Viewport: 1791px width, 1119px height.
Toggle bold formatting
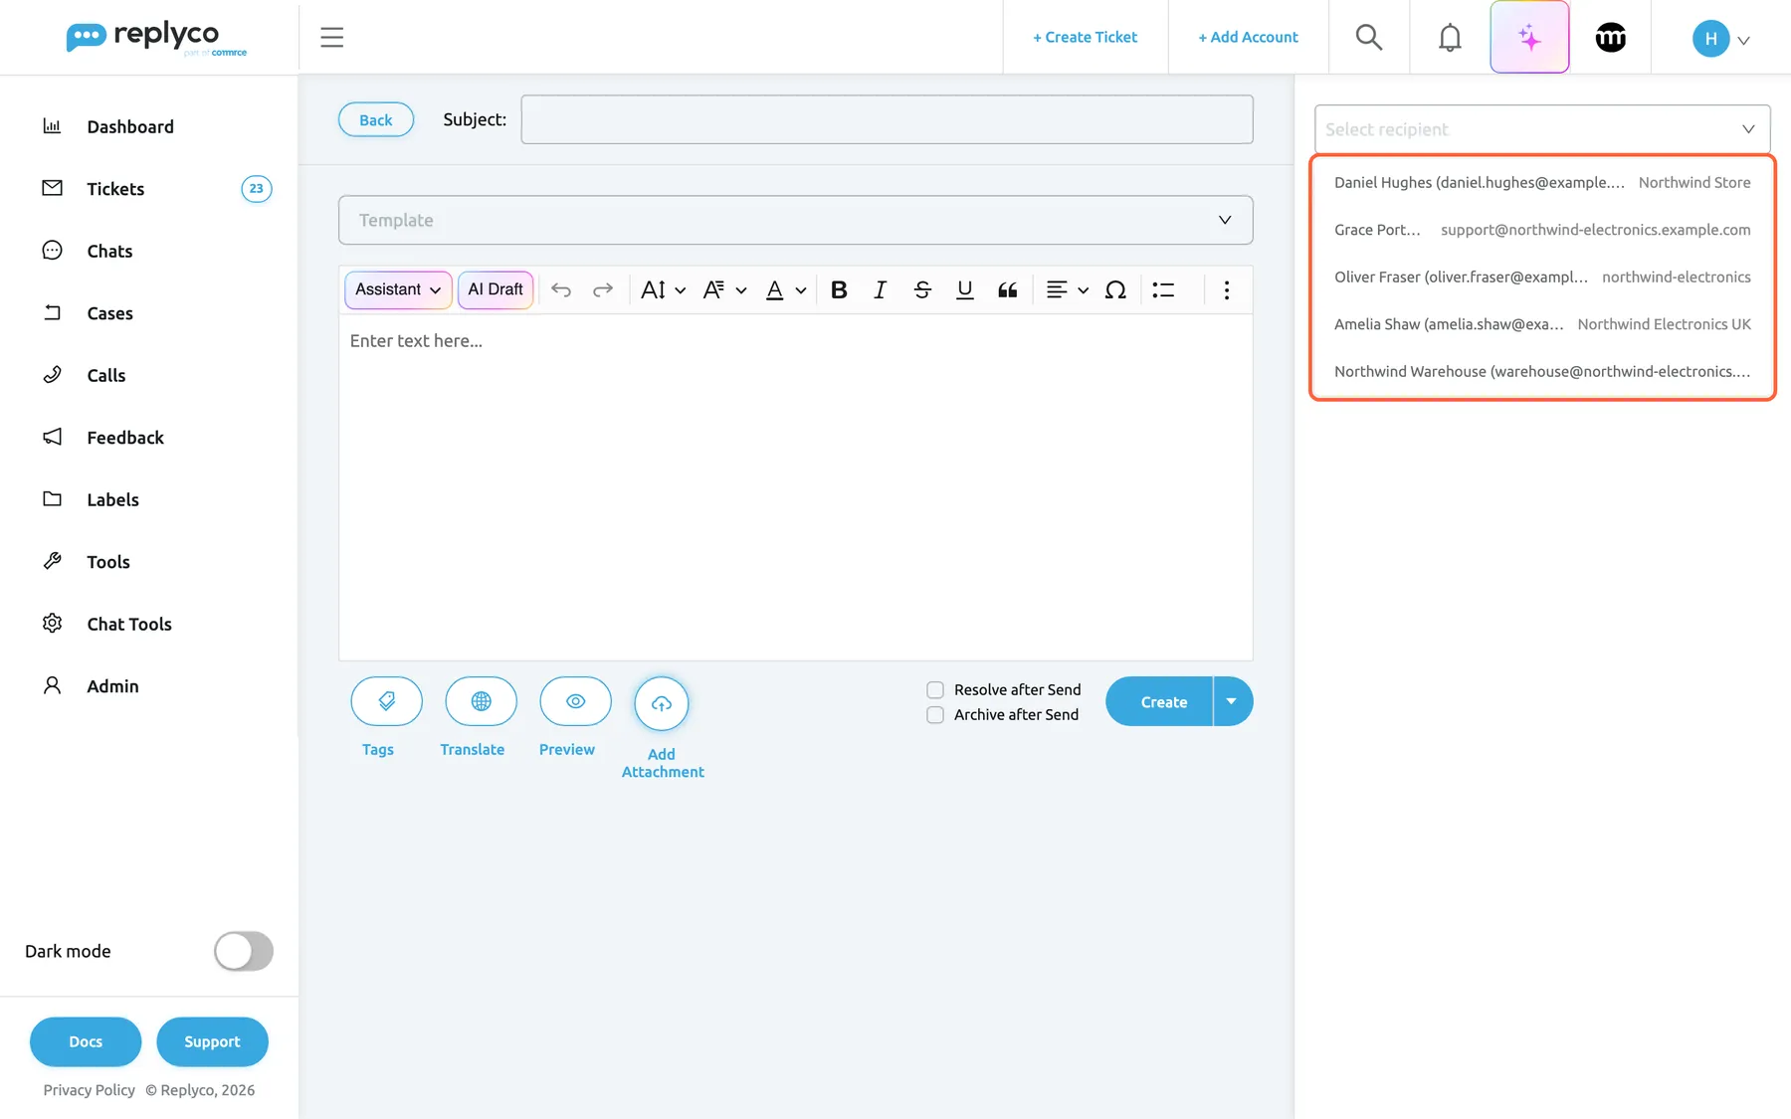(x=839, y=289)
